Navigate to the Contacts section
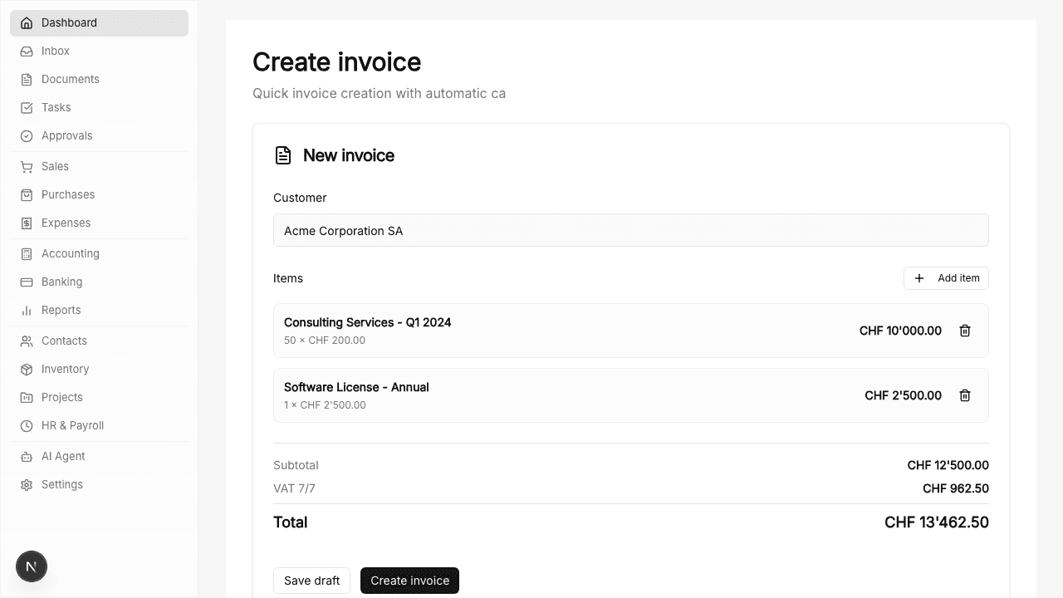The height and width of the screenshot is (598, 1063). [x=26, y=341]
